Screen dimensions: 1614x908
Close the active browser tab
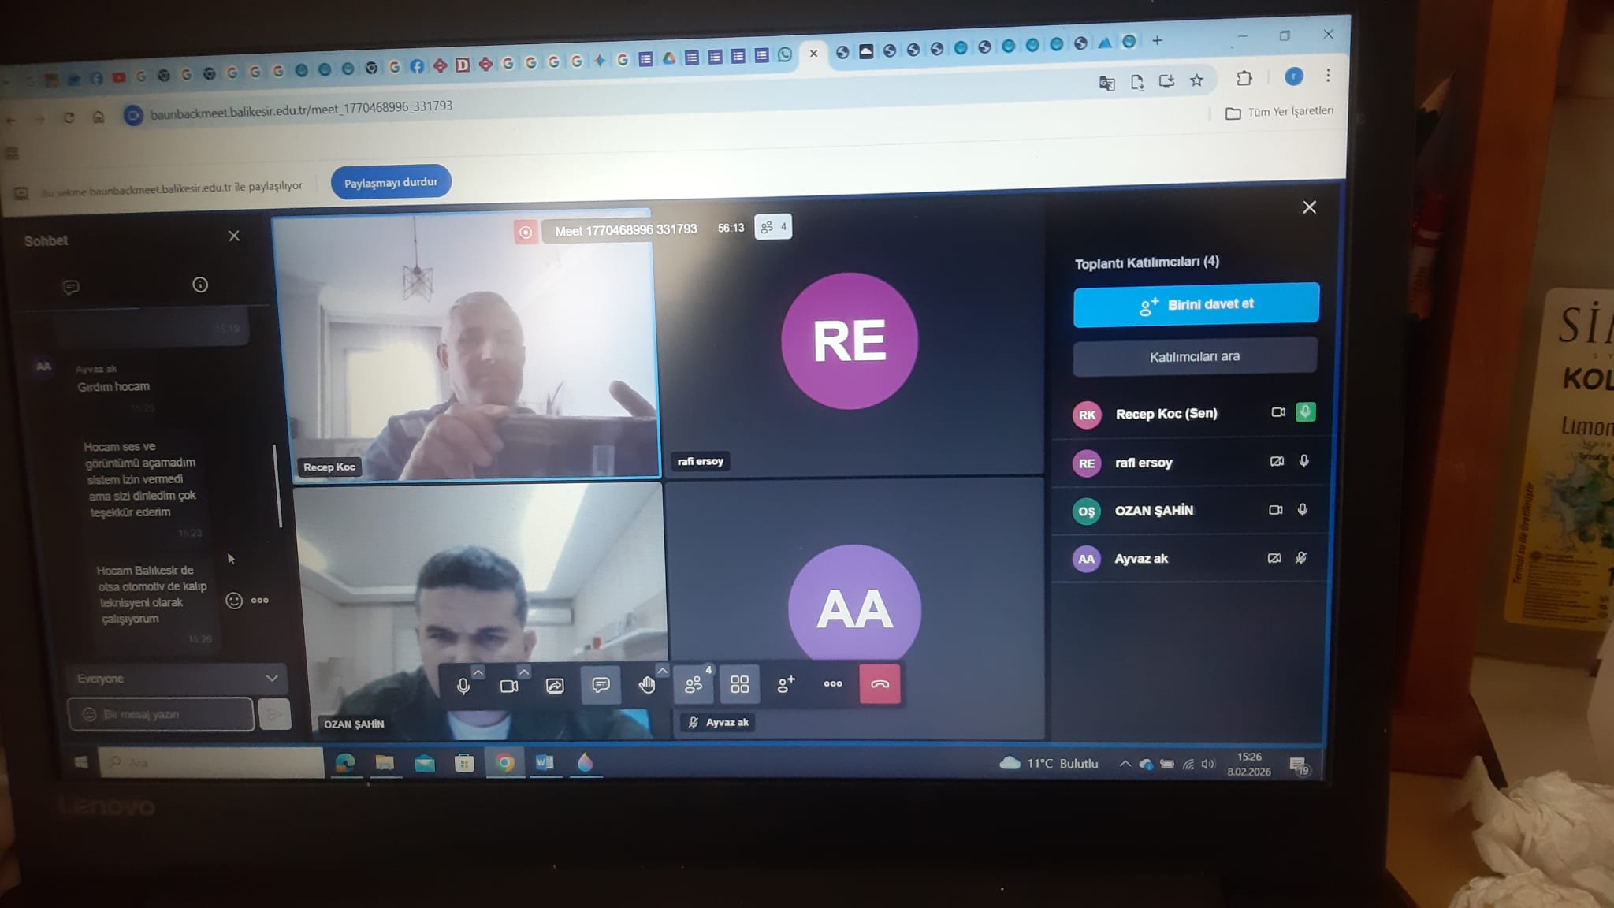[x=813, y=54]
